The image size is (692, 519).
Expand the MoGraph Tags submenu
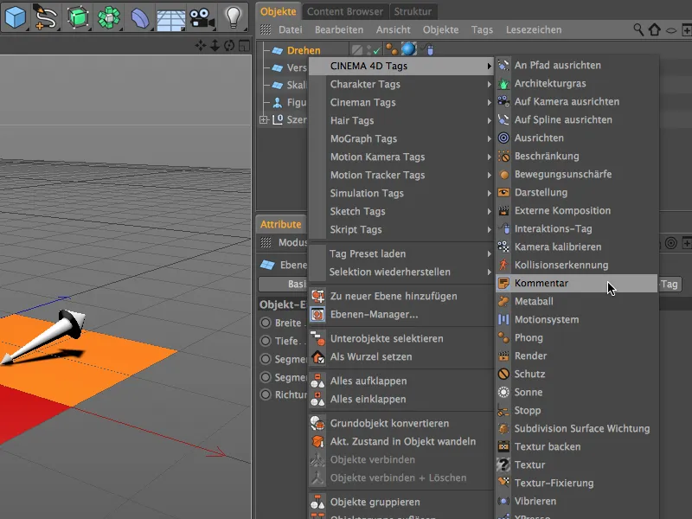click(x=400, y=138)
